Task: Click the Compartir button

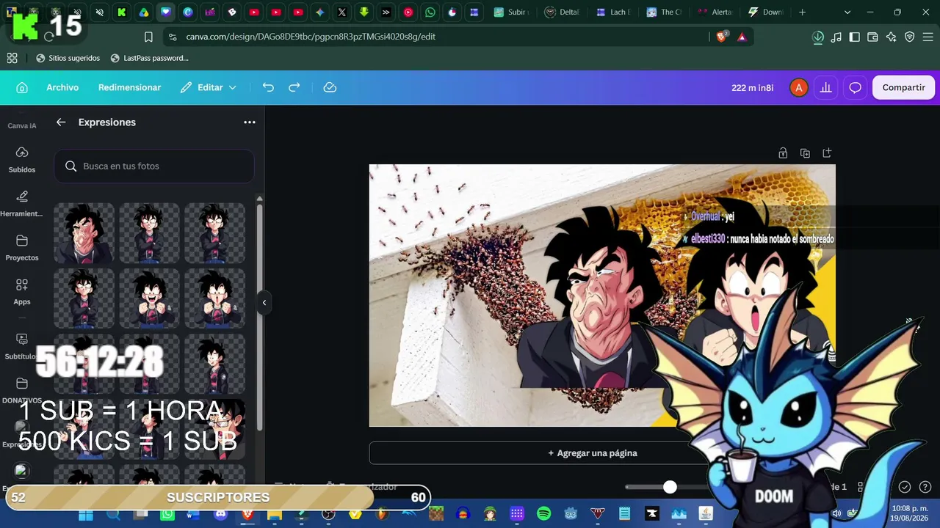Action: click(903, 87)
